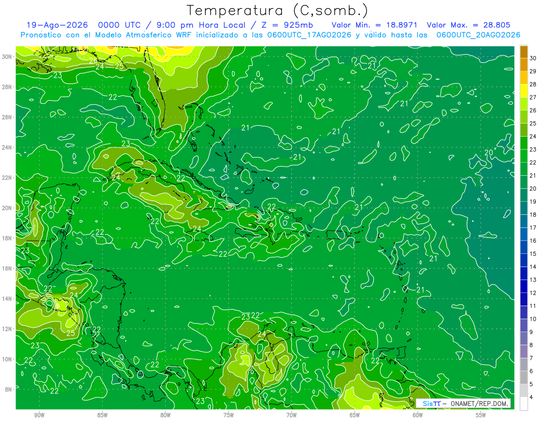Click the "24N" latitude axis label
The height and width of the screenshot is (421, 545).
click(x=7, y=148)
